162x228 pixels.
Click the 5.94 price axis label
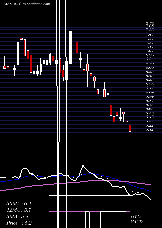(150, 96)
